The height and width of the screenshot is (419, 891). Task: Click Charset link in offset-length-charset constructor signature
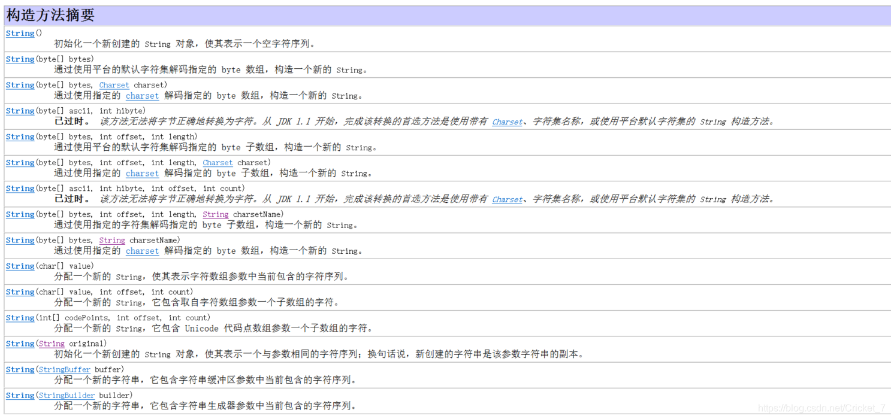218,162
